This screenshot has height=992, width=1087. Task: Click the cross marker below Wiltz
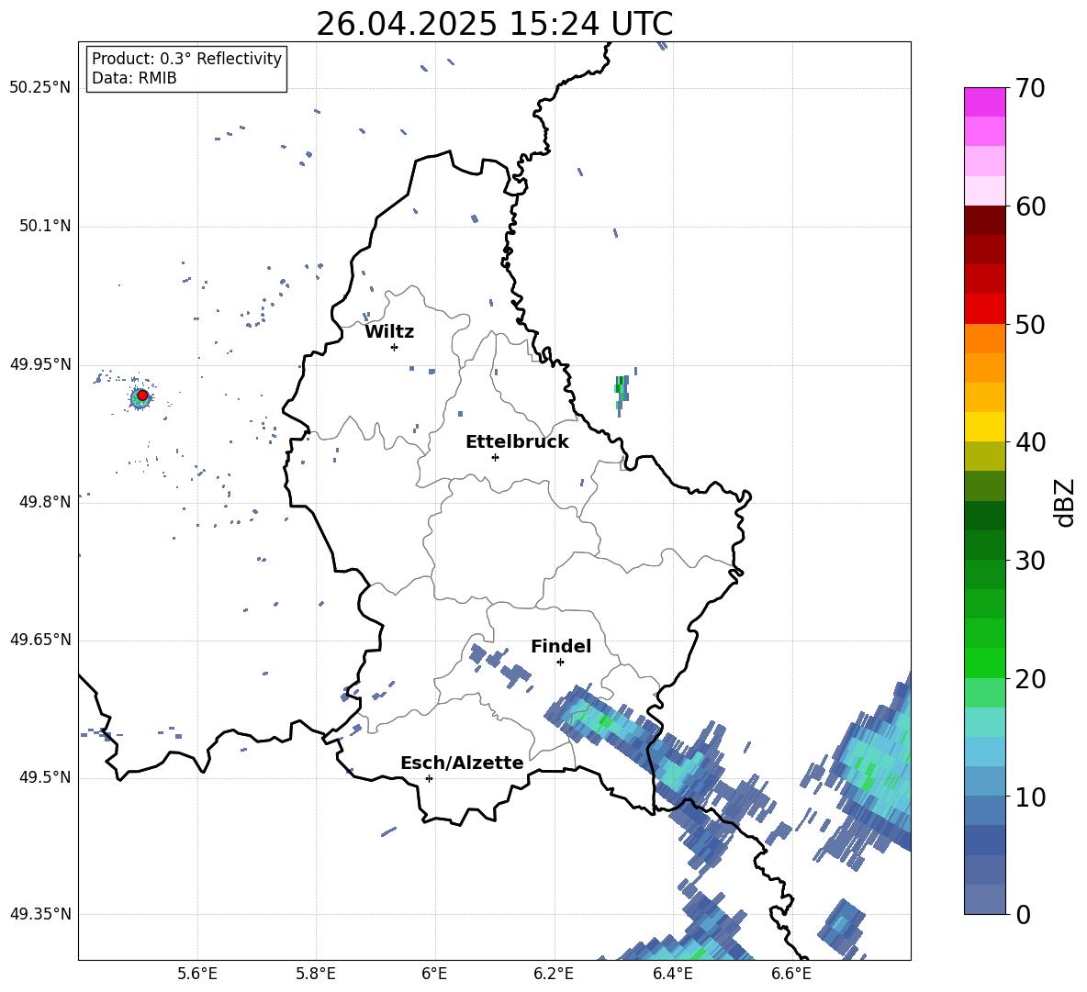(394, 347)
